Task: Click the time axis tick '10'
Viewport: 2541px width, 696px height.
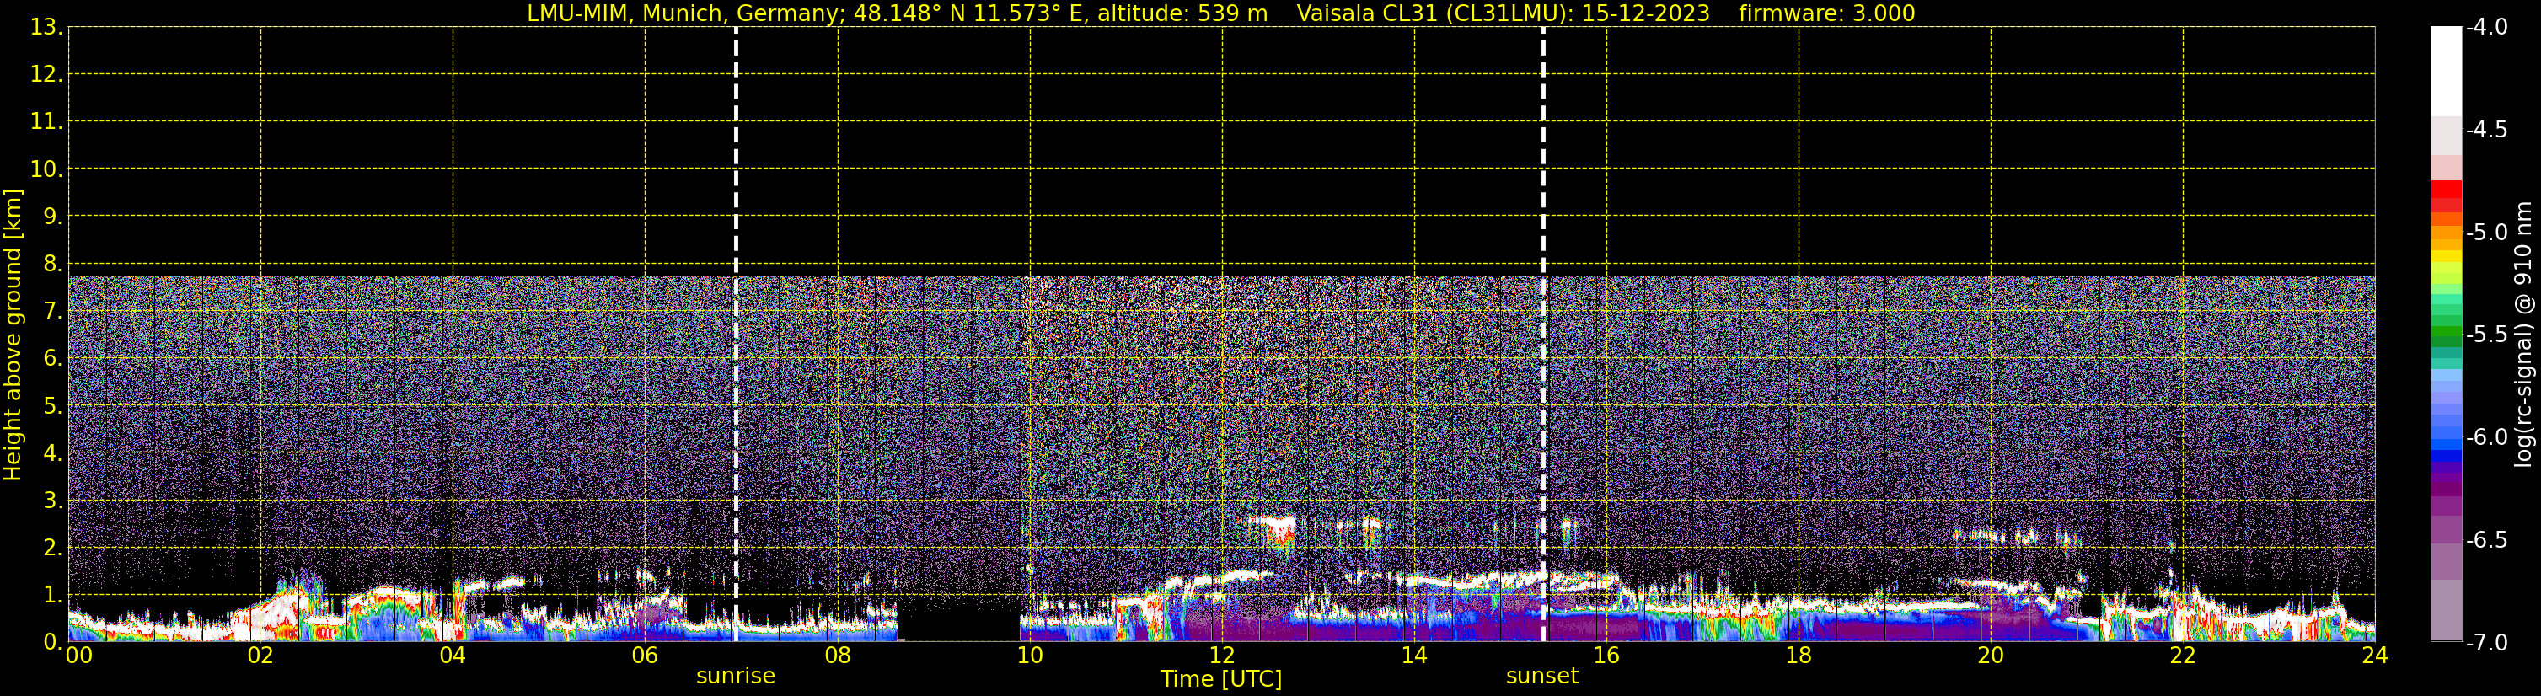Action: point(1030,656)
